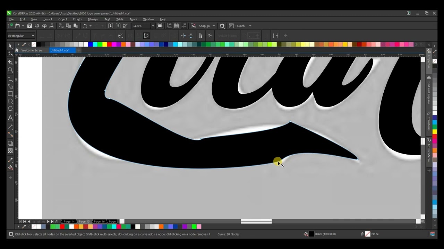Open the Object menu

[62, 19]
